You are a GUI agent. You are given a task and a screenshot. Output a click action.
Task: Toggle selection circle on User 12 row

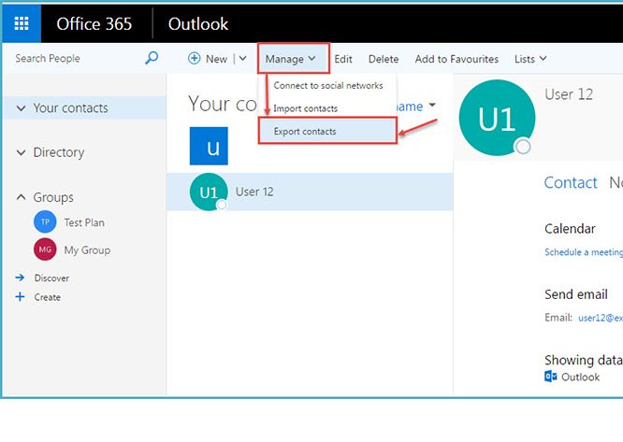point(222,205)
